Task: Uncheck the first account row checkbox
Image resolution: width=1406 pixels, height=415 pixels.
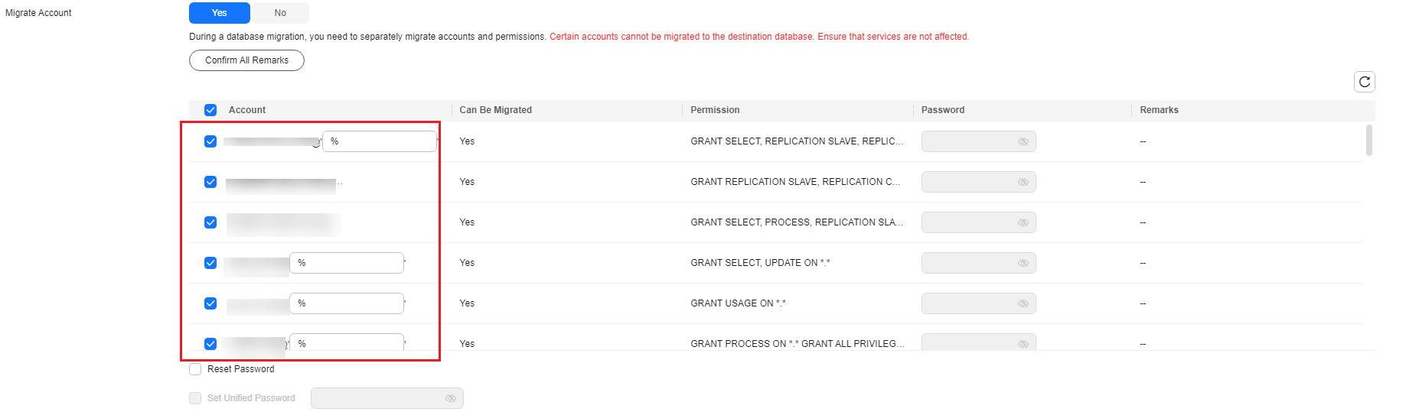Action: (x=210, y=141)
